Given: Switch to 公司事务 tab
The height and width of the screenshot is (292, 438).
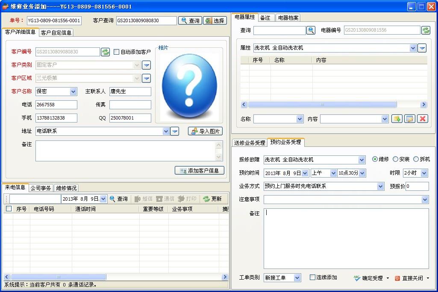Looking at the screenshot, I should pyautogui.click(x=41, y=188).
